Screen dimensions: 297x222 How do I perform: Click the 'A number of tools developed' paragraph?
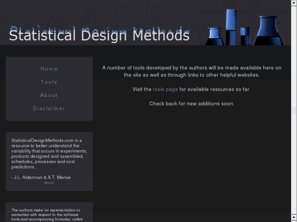pyautogui.click(x=192, y=71)
